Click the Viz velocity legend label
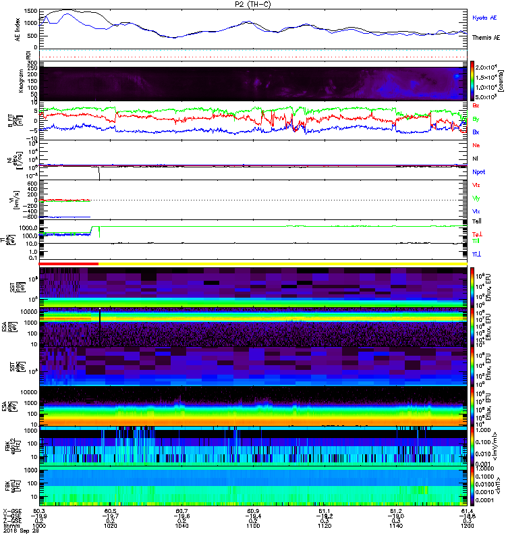 point(476,185)
